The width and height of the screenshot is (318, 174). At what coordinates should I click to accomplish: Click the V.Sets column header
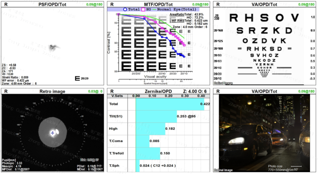tap(117, 96)
